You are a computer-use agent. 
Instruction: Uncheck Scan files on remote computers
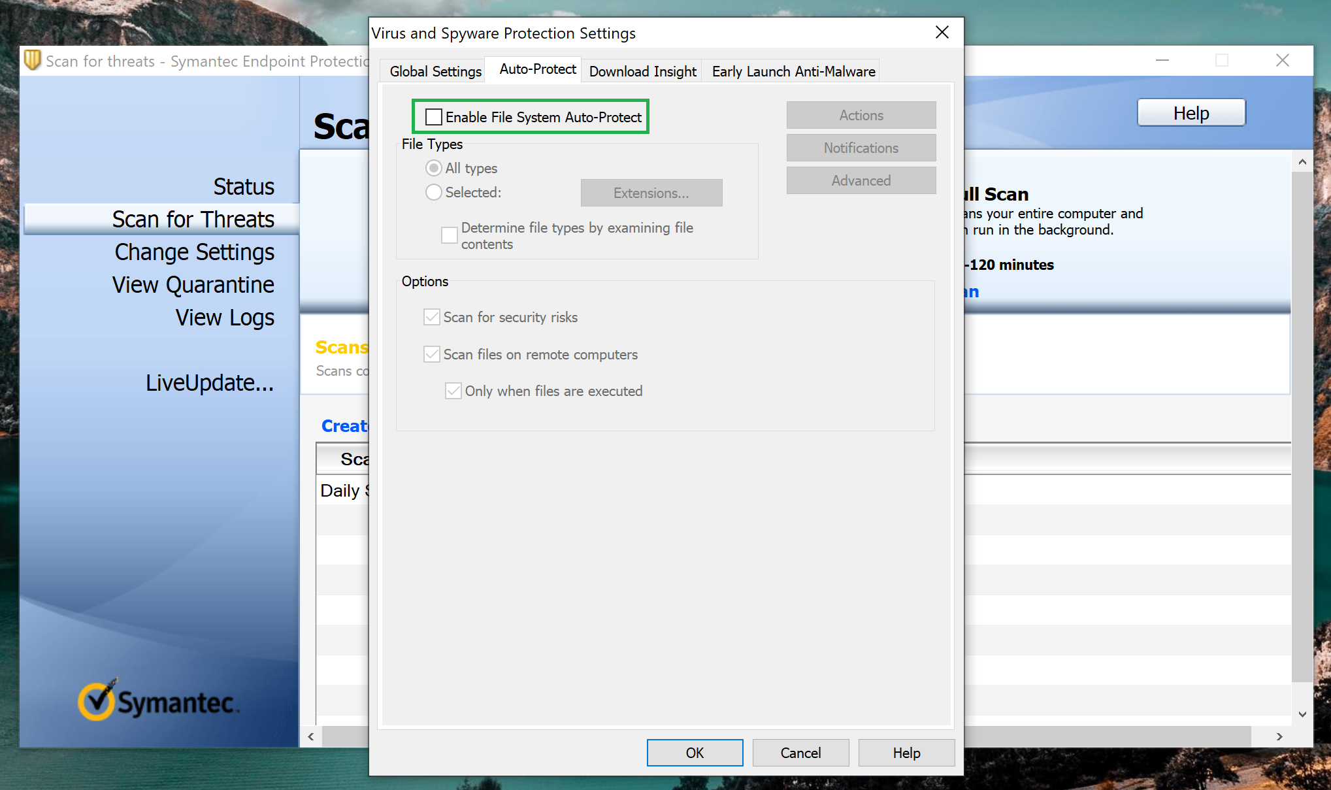(431, 354)
